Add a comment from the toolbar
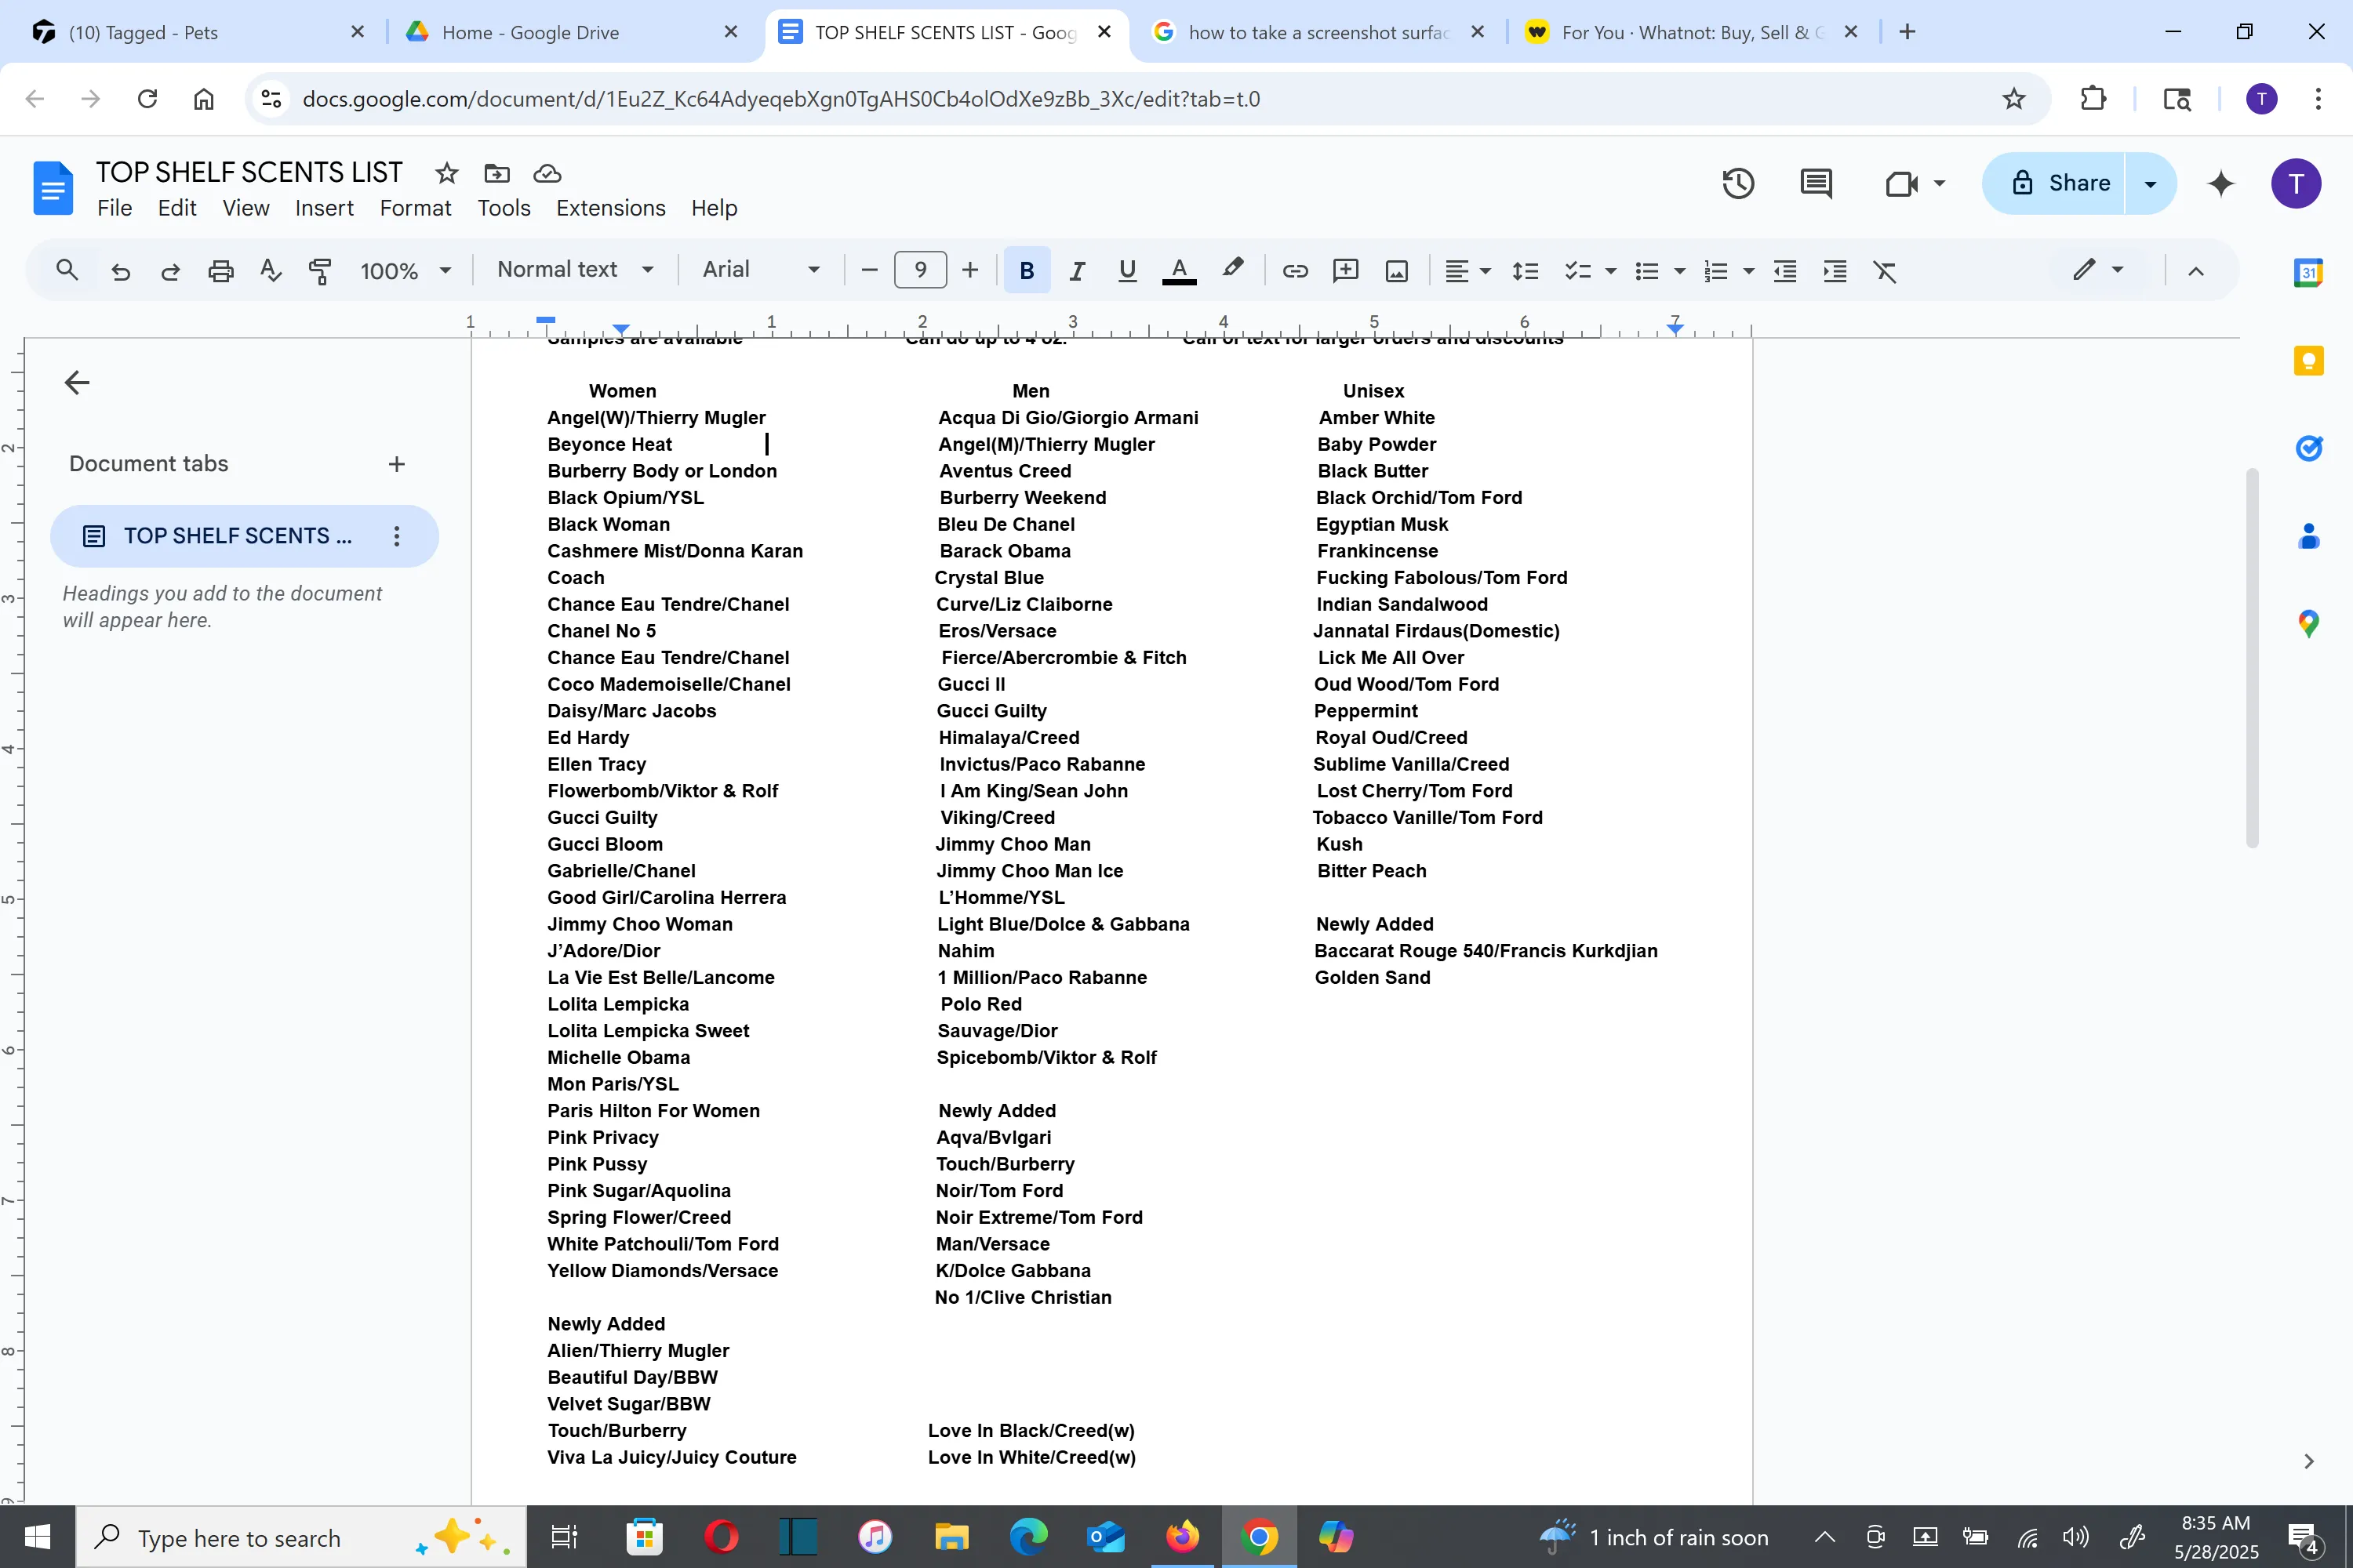 [1346, 271]
